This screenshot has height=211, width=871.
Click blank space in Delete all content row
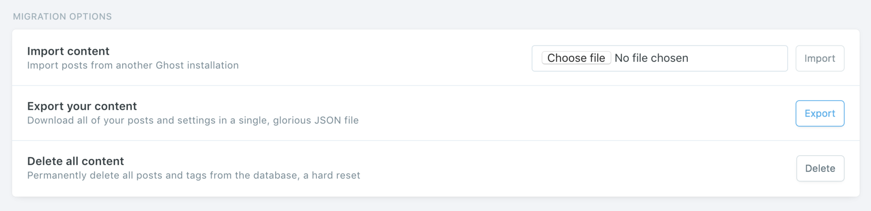(x=576, y=168)
